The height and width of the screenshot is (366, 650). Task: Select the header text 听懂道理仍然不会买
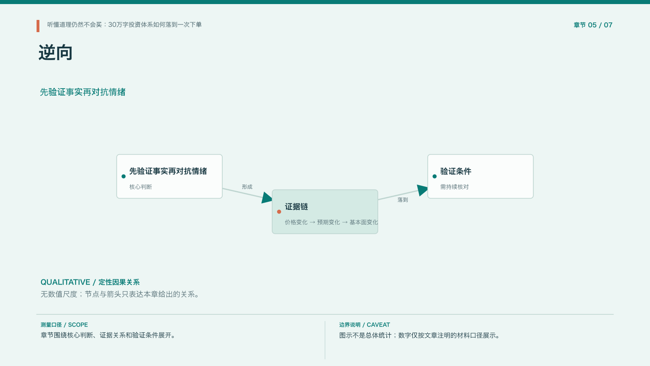coord(75,25)
